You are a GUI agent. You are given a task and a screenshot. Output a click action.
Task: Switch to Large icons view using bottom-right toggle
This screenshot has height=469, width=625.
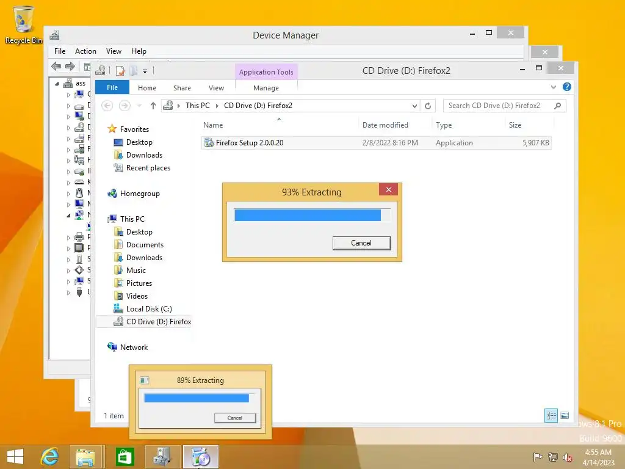point(565,415)
